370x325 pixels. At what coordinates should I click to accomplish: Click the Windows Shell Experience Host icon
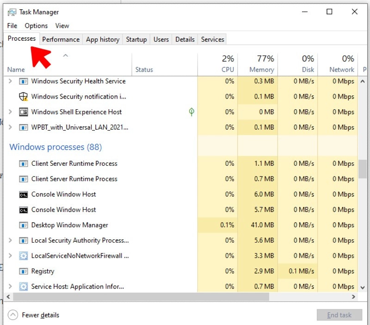[x=24, y=112]
